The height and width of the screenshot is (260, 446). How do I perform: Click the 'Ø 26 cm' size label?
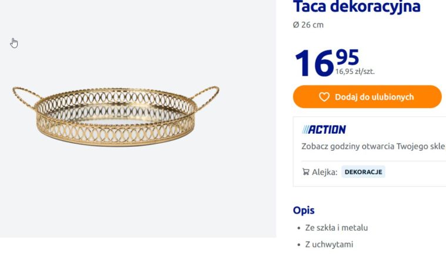(x=308, y=25)
